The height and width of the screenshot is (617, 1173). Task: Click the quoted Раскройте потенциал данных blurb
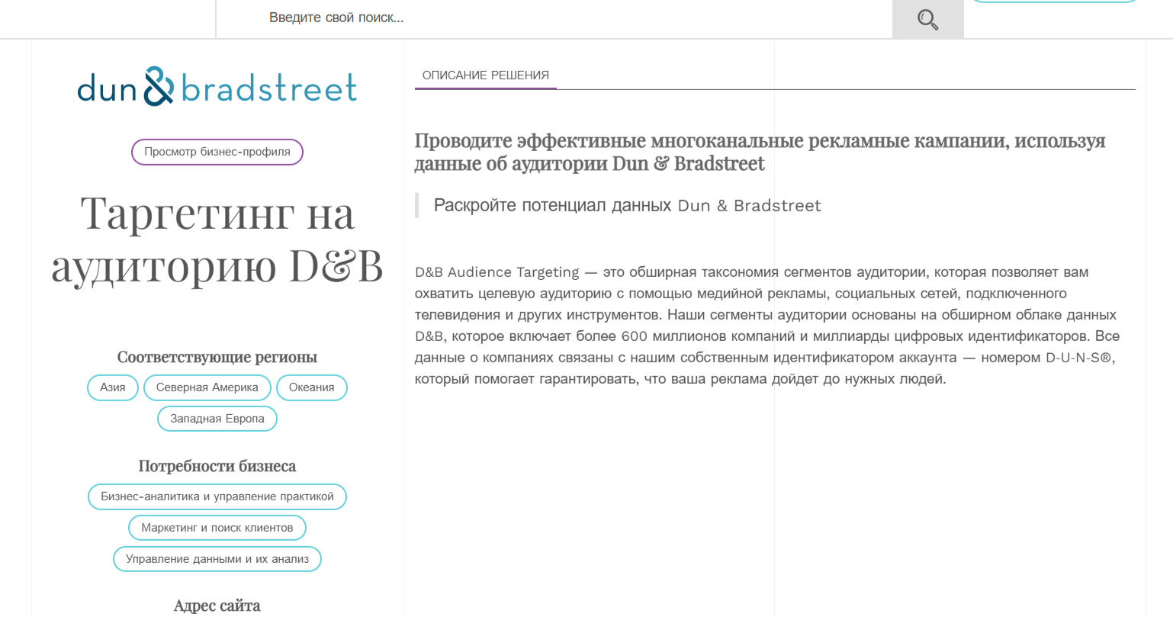point(627,205)
